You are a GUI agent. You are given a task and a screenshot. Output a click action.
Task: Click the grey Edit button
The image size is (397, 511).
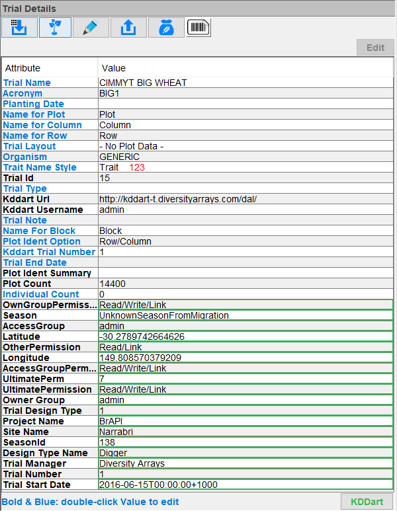[375, 48]
